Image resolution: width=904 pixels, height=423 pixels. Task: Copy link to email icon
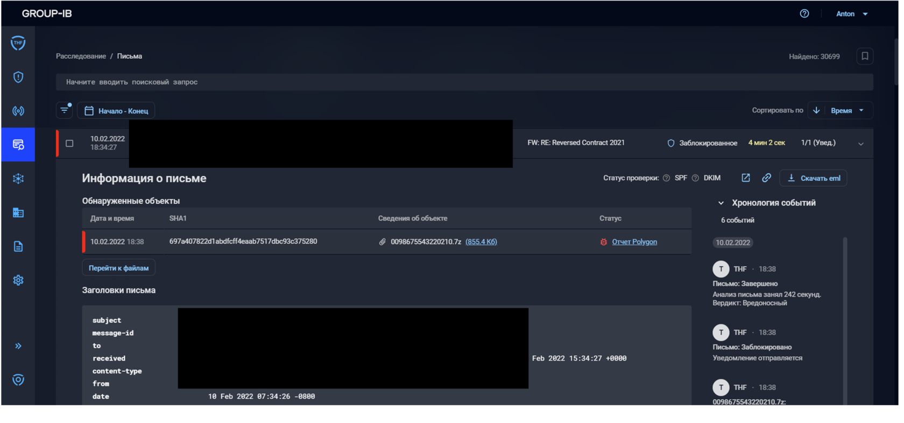[x=767, y=178]
